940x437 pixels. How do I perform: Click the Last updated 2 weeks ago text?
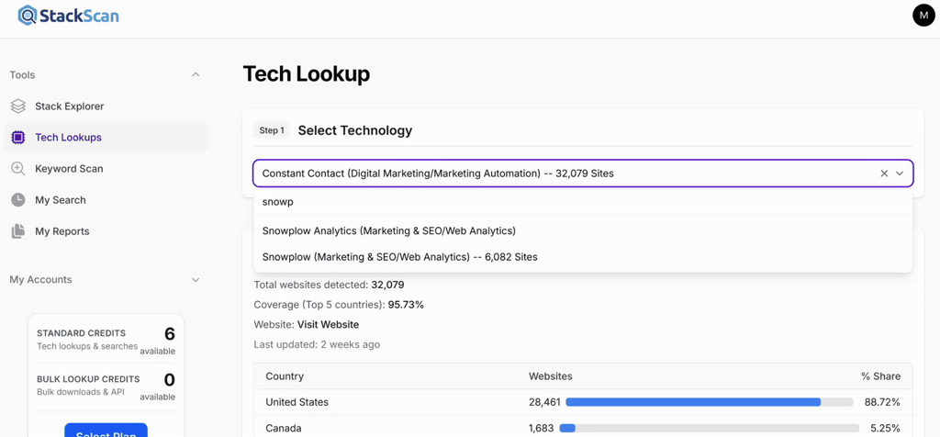(x=317, y=344)
